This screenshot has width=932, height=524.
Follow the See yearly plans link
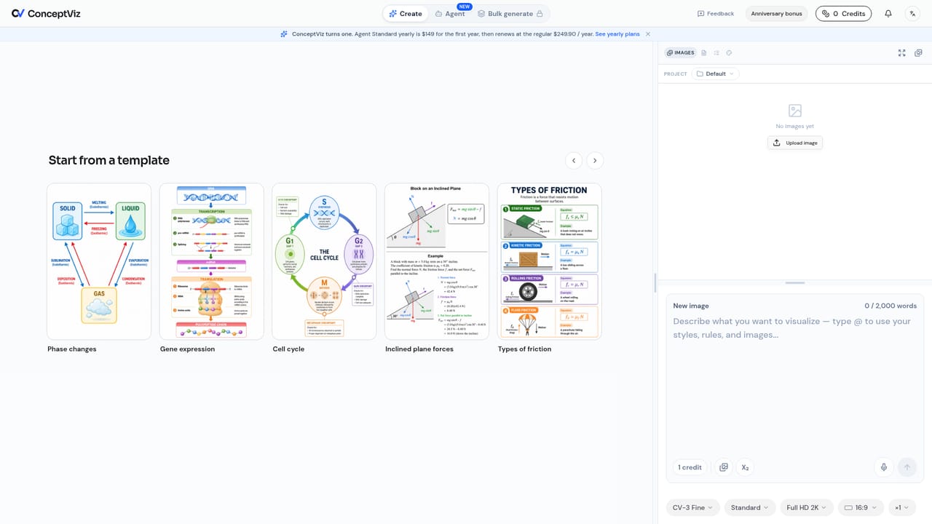(x=617, y=34)
